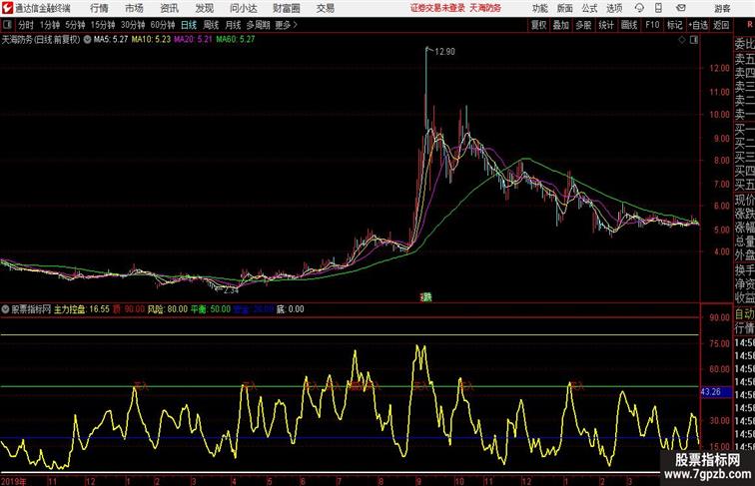Click the 主力控盘: 16.55 indicator value
Image resolution: width=755 pixels, height=486 pixels.
coord(81,309)
